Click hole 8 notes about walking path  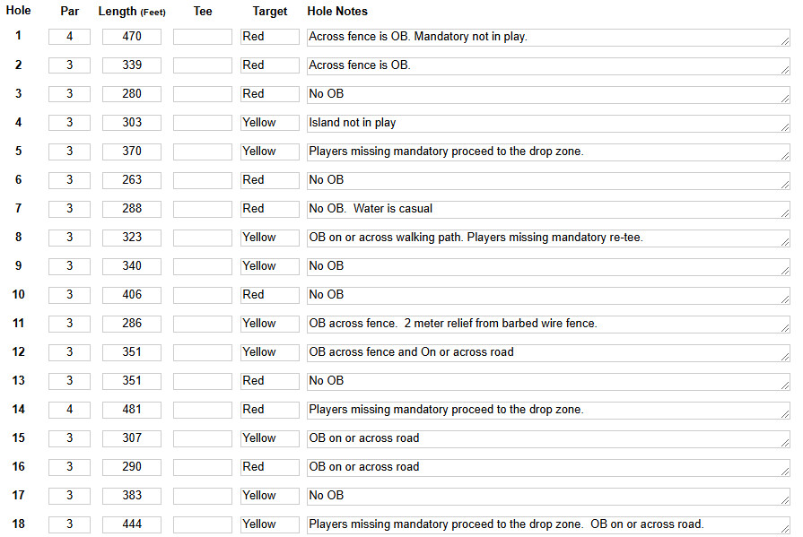point(548,238)
